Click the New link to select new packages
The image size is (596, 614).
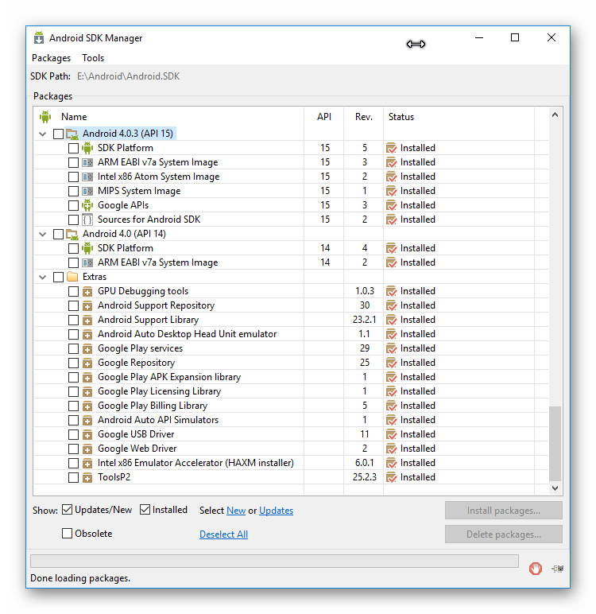[x=236, y=511]
